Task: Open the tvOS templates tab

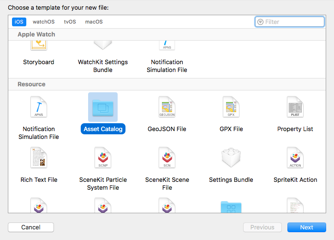Action: (x=70, y=22)
